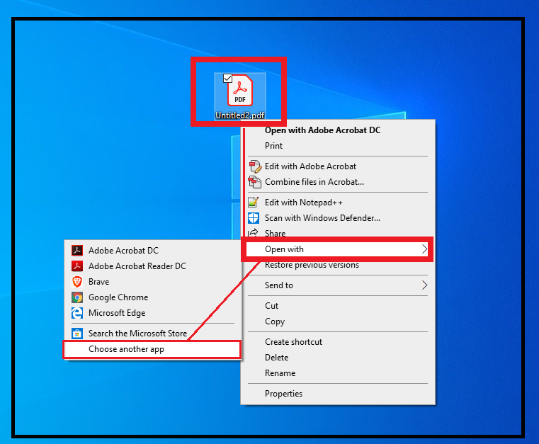Expand the Open with submenu arrow
This screenshot has width=539, height=444.
(424, 249)
